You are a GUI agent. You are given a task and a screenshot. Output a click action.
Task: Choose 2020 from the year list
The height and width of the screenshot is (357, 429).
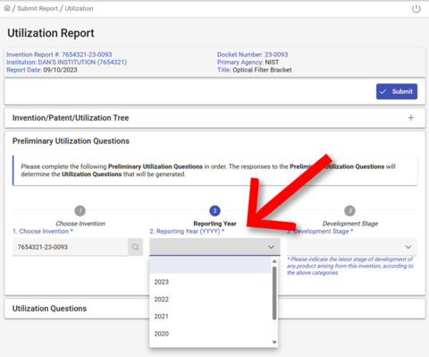pos(210,334)
